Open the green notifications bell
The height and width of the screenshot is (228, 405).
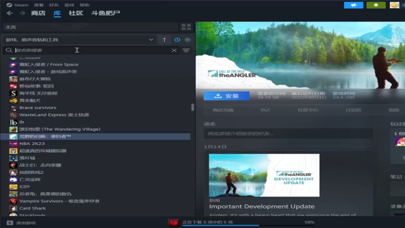376,5
